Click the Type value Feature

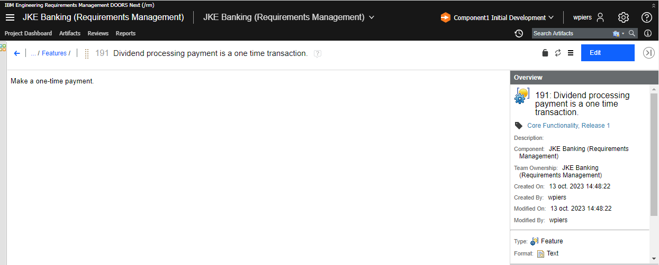point(552,241)
